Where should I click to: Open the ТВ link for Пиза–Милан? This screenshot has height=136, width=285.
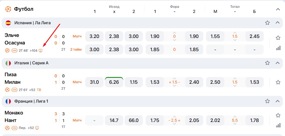[39, 90]
